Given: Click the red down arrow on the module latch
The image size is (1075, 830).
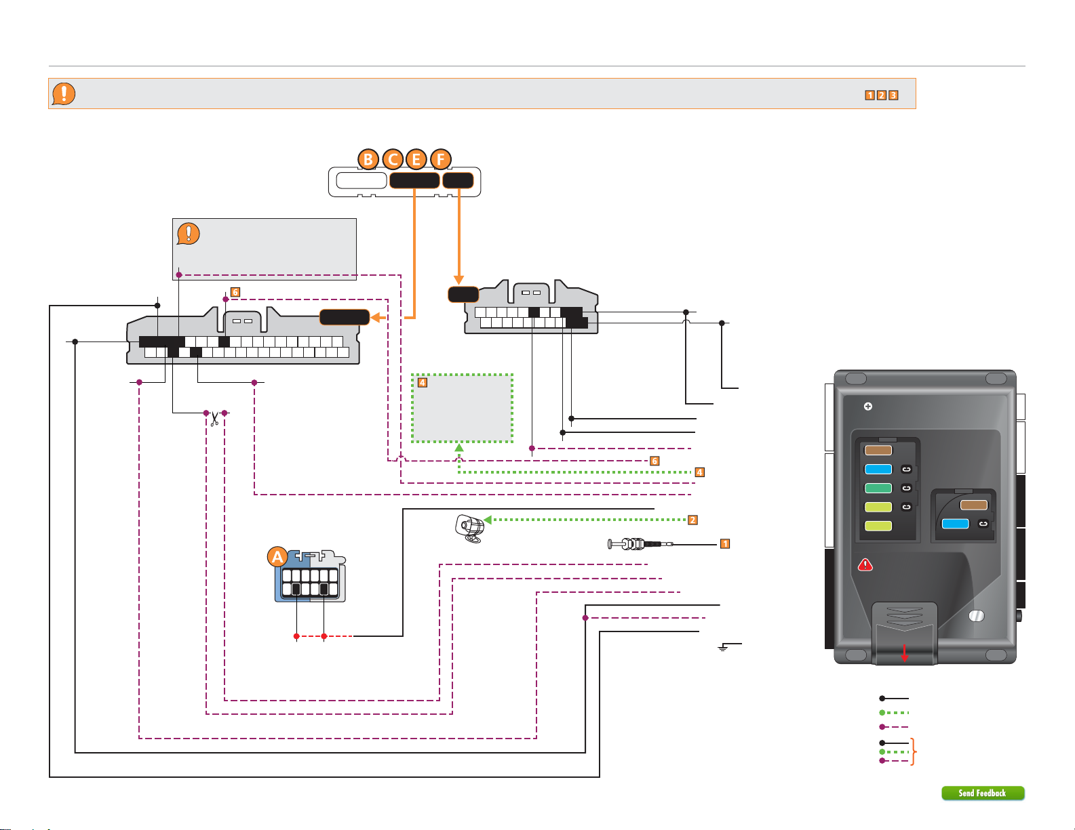Looking at the screenshot, I should [904, 652].
